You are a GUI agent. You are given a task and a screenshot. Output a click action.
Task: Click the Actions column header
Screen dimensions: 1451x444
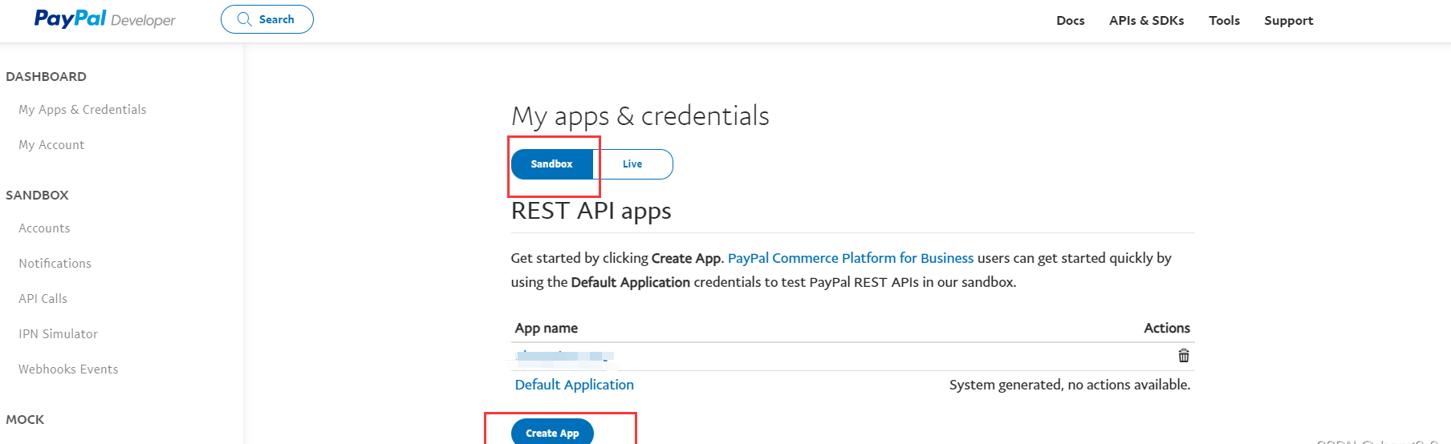click(1167, 329)
